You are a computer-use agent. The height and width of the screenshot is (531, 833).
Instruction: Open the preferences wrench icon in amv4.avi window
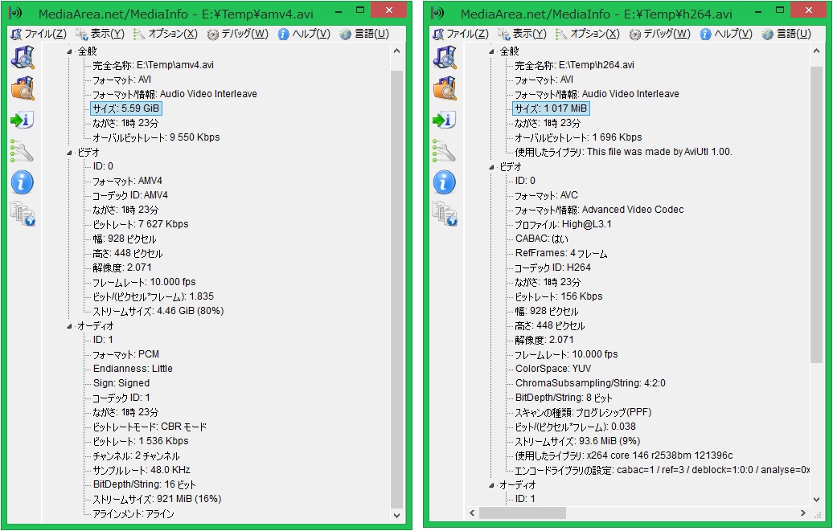click(23, 151)
